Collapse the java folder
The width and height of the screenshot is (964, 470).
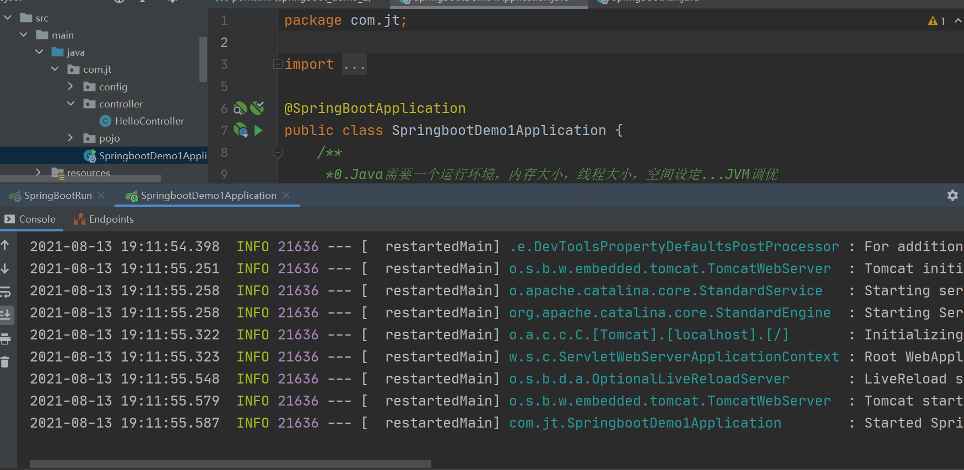pyautogui.click(x=40, y=52)
